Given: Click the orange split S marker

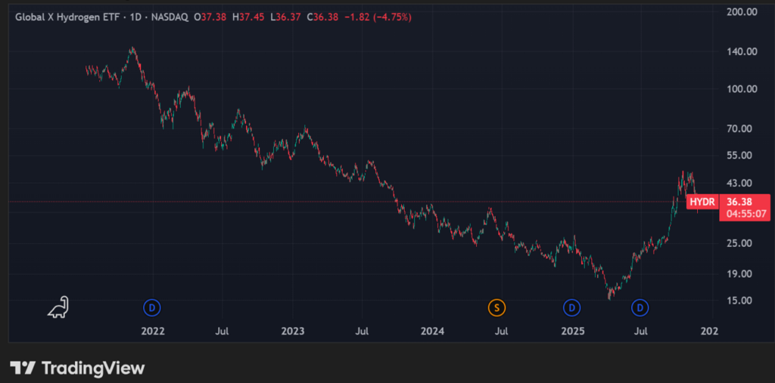Looking at the screenshot, I should (496, 307).
